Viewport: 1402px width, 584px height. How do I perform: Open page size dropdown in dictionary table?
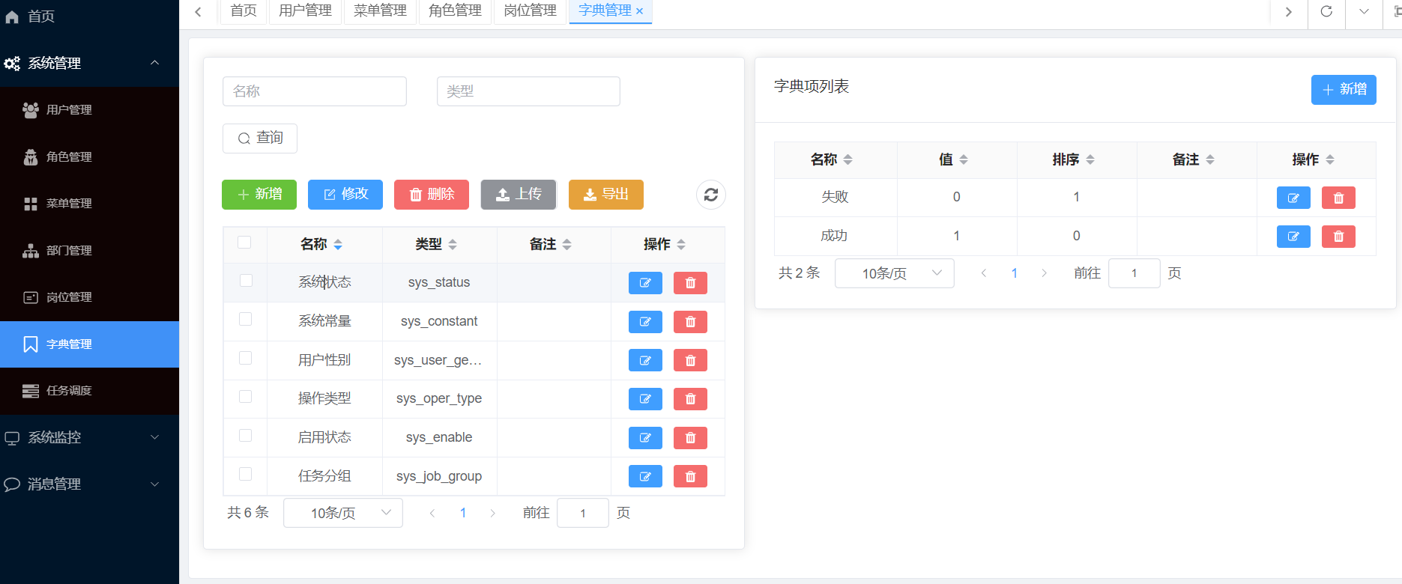tap(343, 513)
